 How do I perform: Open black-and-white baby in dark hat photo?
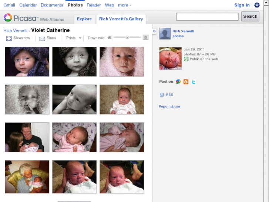(x=74, y=62)
